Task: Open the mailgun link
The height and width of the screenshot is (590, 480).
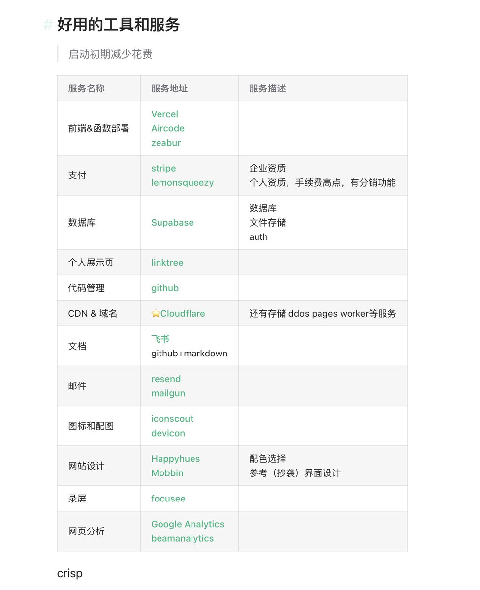Action: click(x=167, y=393)
